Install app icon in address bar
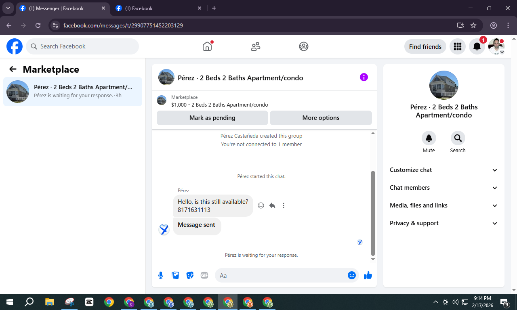Viewport: 517px width, 310px height. pos(460,25)
